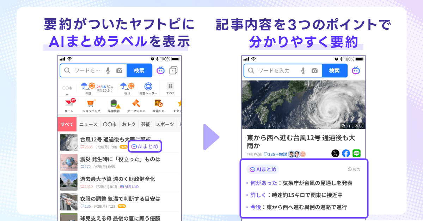Tap the camera search icon on the right phone

pyautogui.click(x=314, y=70)
